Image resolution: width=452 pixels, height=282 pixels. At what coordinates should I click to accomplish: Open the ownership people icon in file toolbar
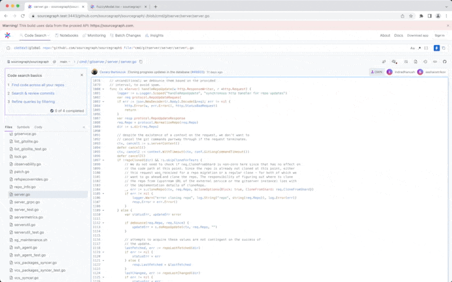pos(384,61)
